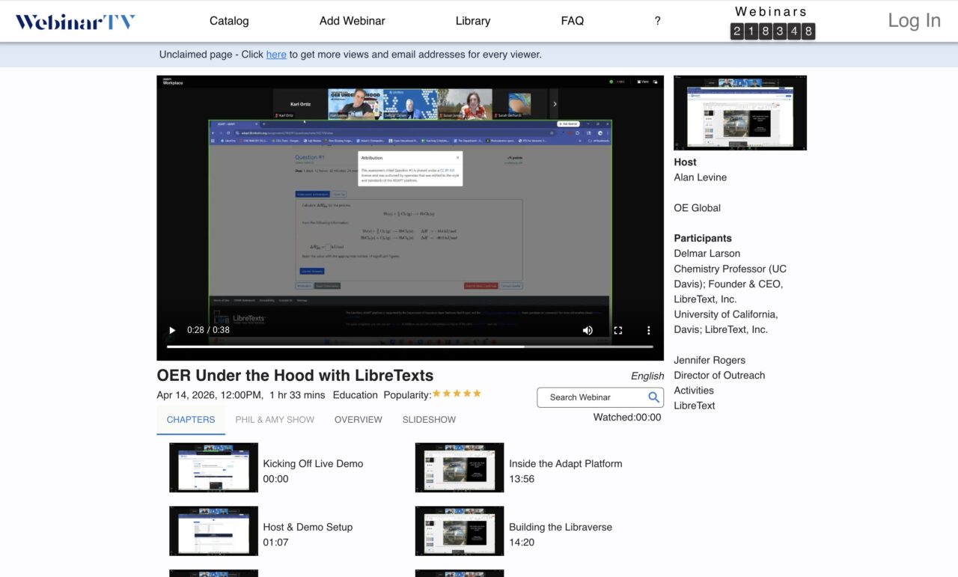Switch to the Overview tab
The height and width of the screenshot is (577, 958).
tap(358, 420)
